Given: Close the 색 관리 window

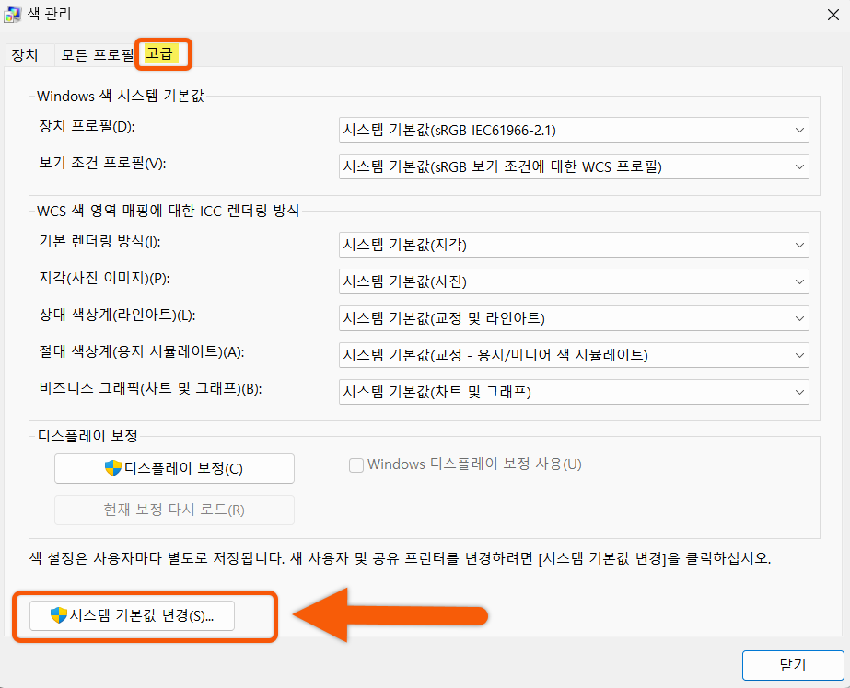Looking at the screenshot, I should 832,14.
